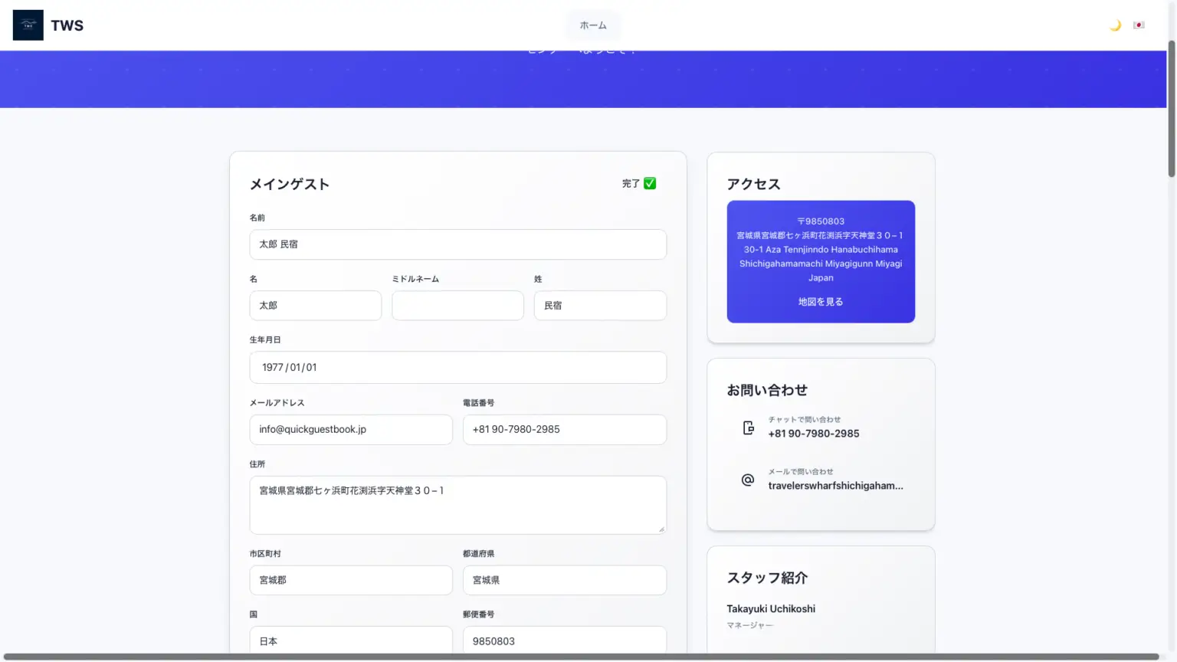The width and height of the screenshot is (1177, 662).
Task: Click the green 完了 checkmark icon
Action: tap(650, 183)
